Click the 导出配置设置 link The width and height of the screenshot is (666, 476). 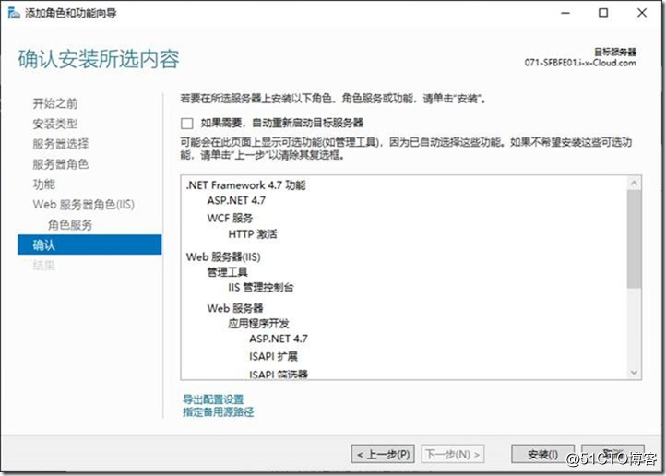click(213, 399)
